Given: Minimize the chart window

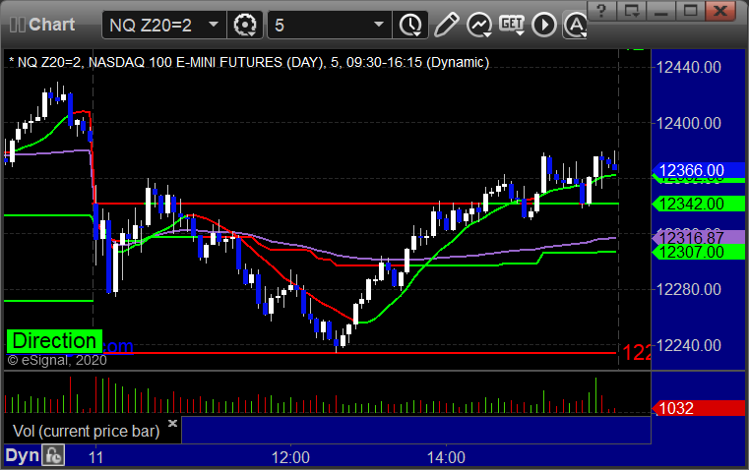Looking at the screenshot, I should [660, 11].
